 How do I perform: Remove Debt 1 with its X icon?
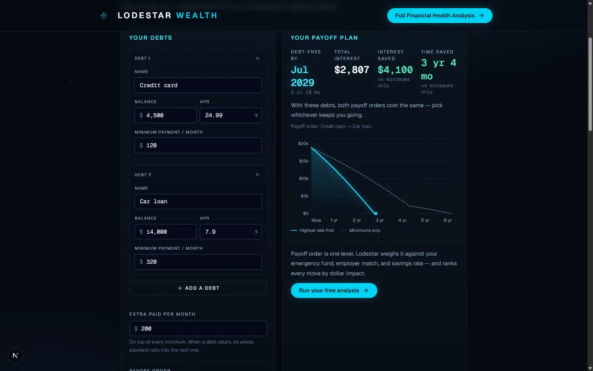(258, 59)
